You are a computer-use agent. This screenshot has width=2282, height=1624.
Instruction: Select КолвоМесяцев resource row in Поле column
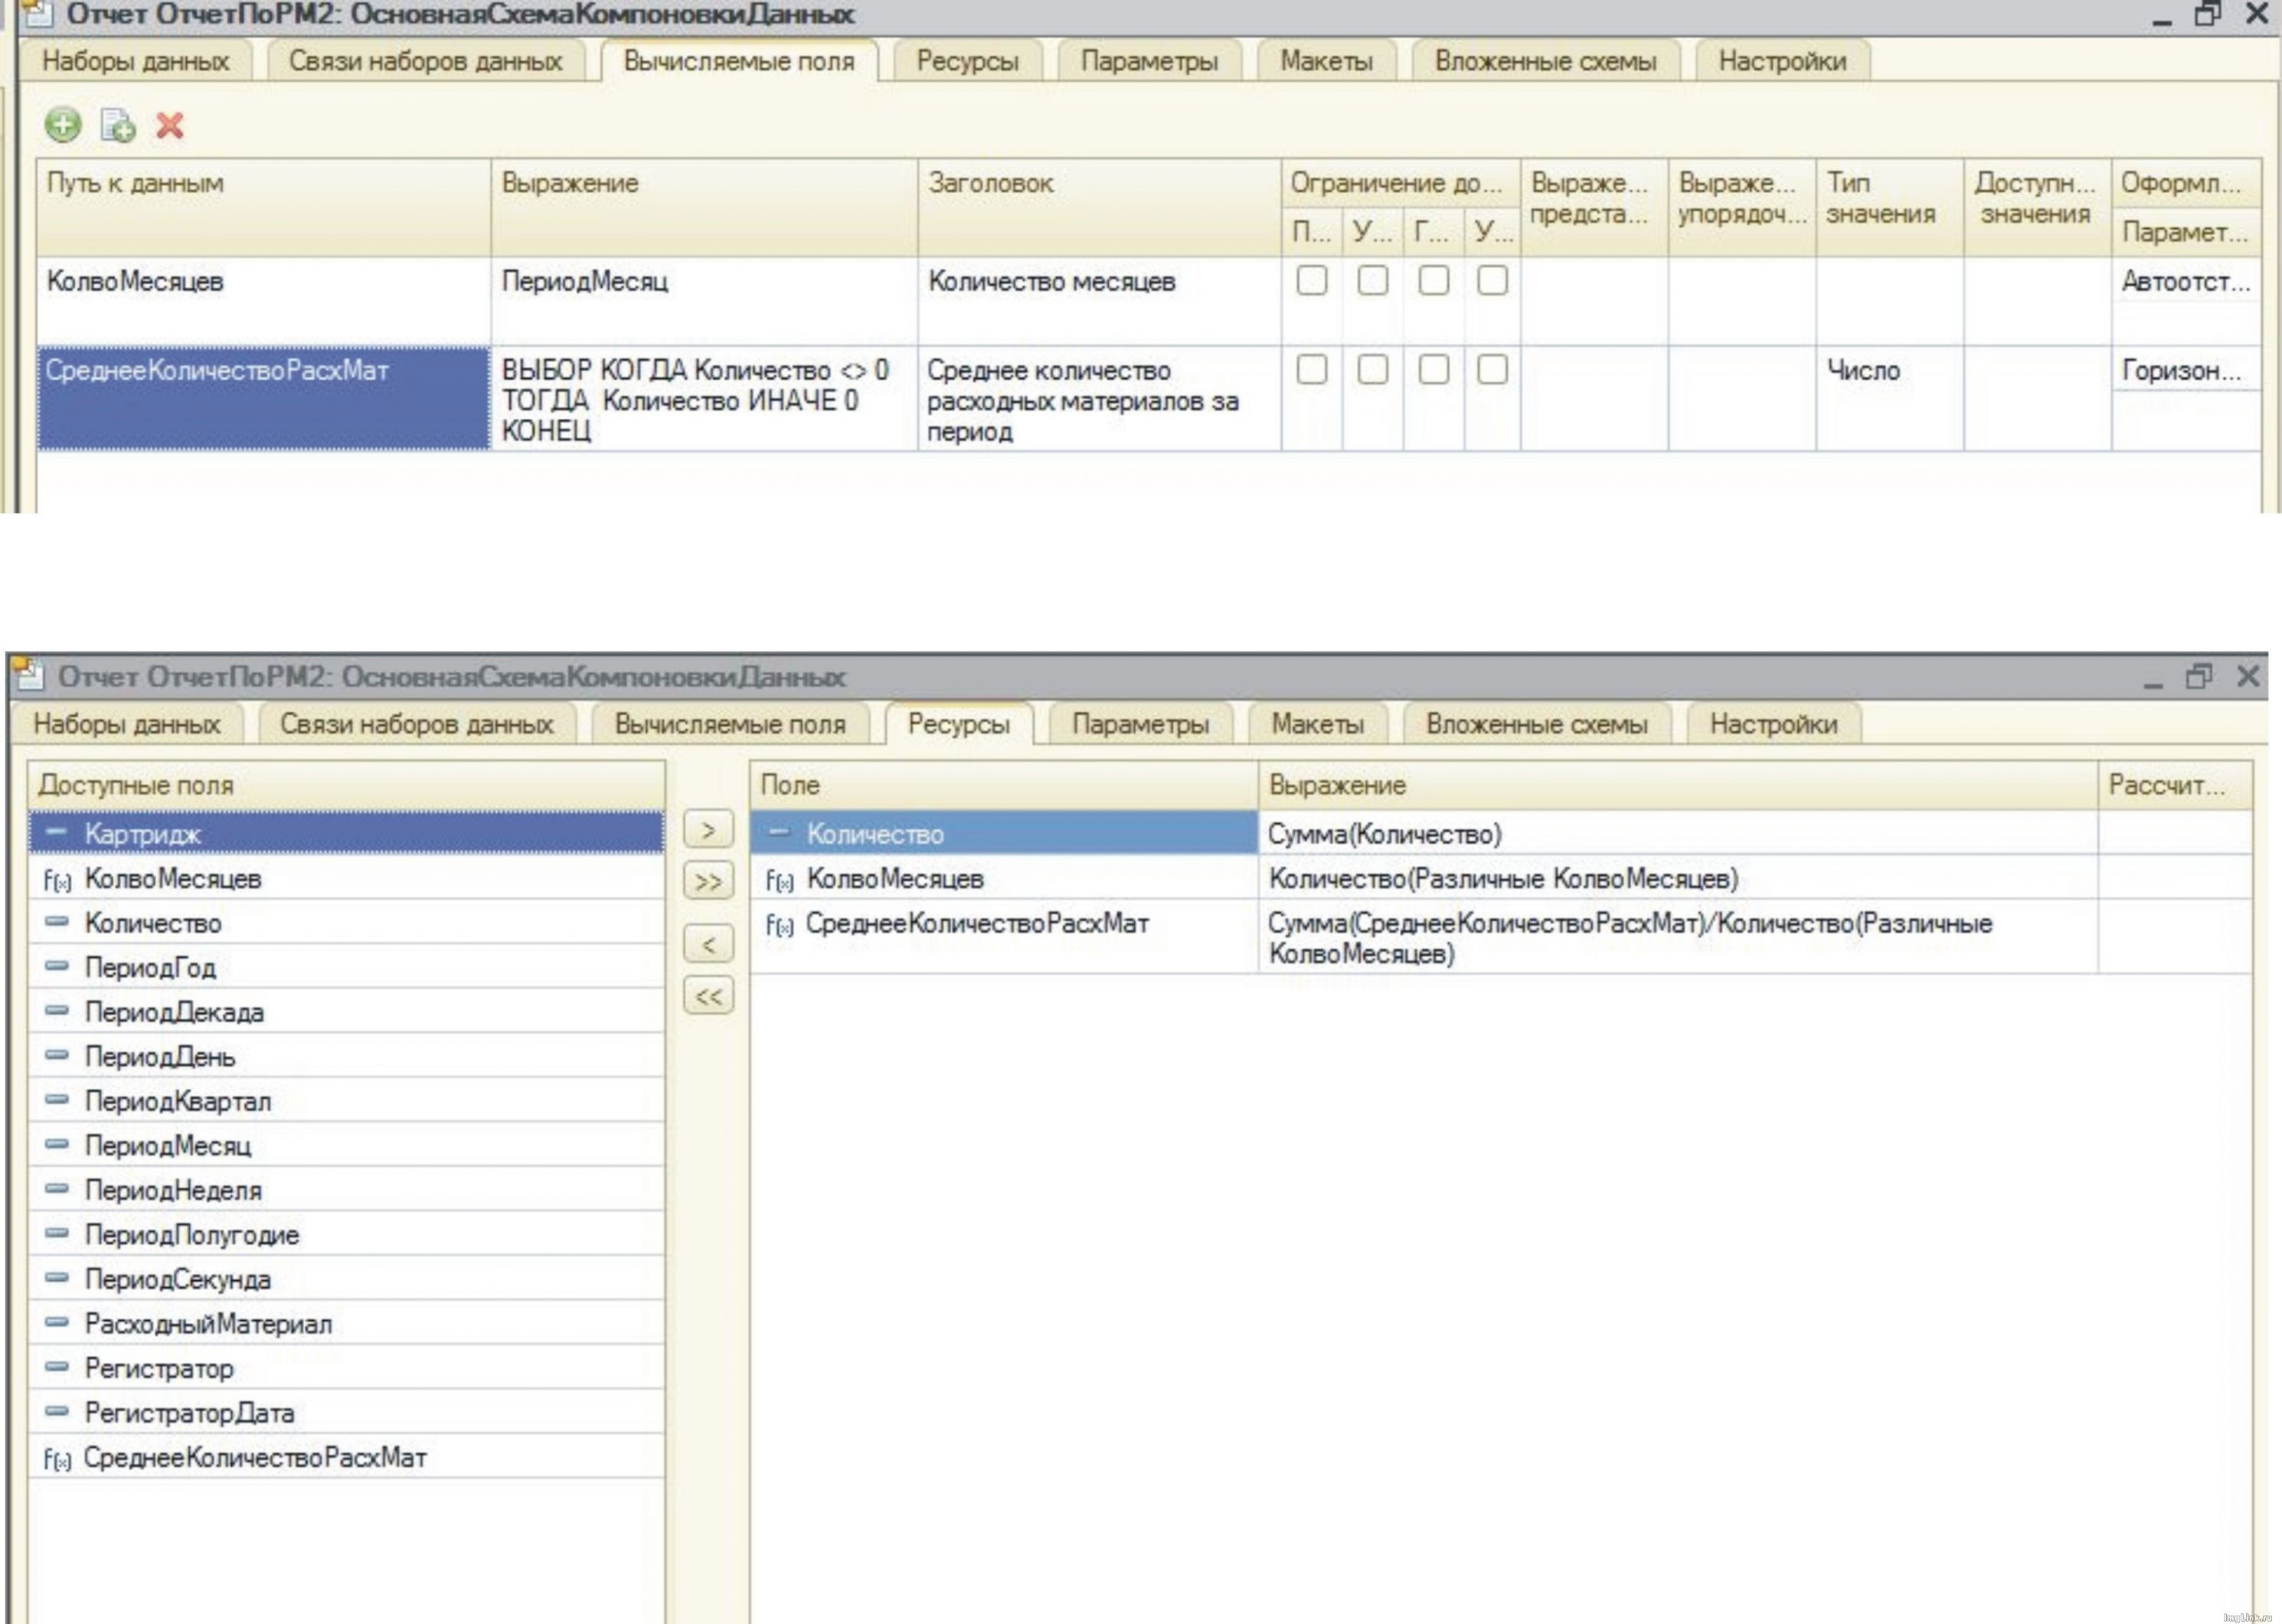click(x=1004, y=878)
